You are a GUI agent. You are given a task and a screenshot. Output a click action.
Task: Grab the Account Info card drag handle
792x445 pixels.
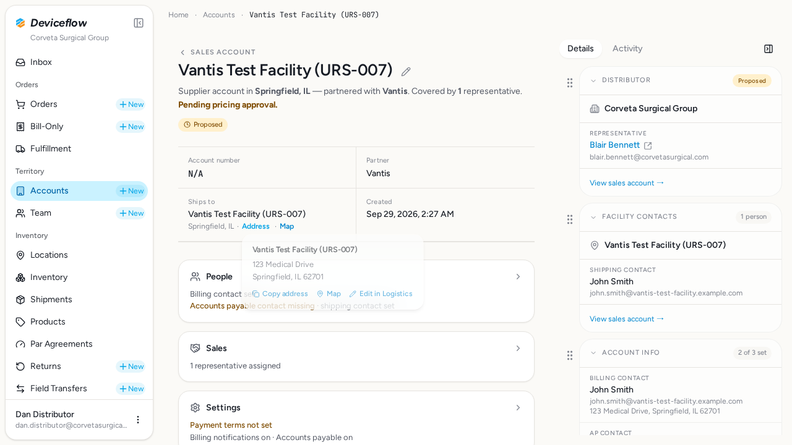click(570, 355)
